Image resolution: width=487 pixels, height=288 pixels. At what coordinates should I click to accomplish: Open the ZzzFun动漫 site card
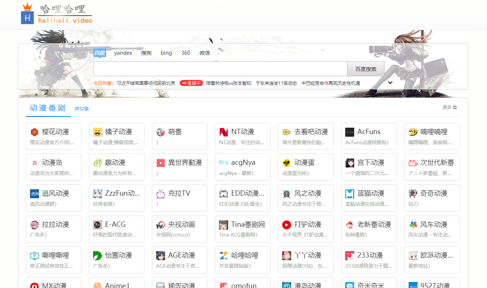coord(117,198)
